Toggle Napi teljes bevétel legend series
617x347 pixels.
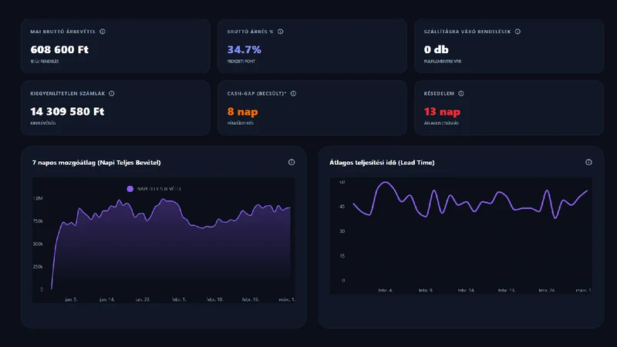[x=153, y=189]
